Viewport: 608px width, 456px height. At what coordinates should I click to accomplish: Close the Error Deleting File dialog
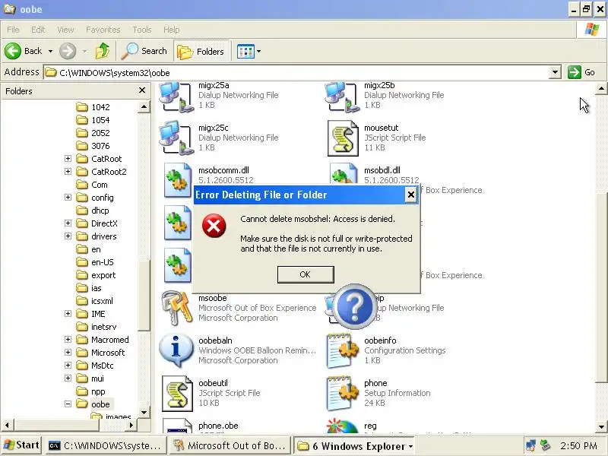(x=410, y=195)
